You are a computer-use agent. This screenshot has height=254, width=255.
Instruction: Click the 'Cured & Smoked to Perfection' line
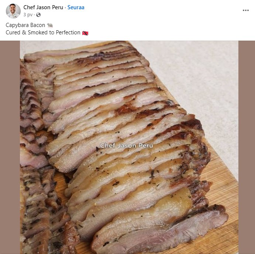(x=43, y=32)
